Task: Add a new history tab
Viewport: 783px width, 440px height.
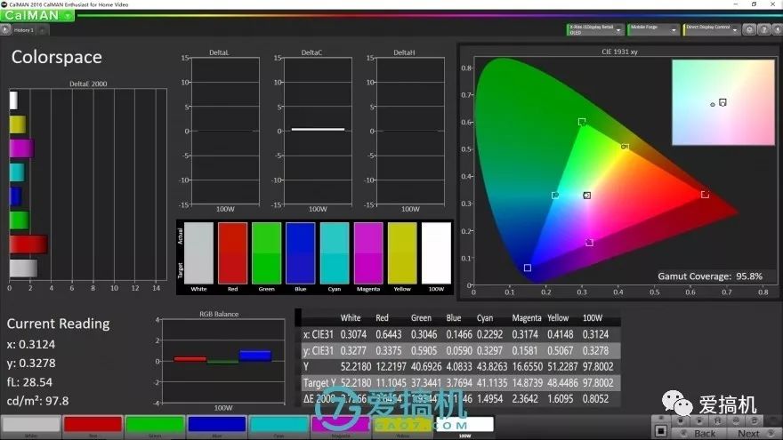Action: 43,30
